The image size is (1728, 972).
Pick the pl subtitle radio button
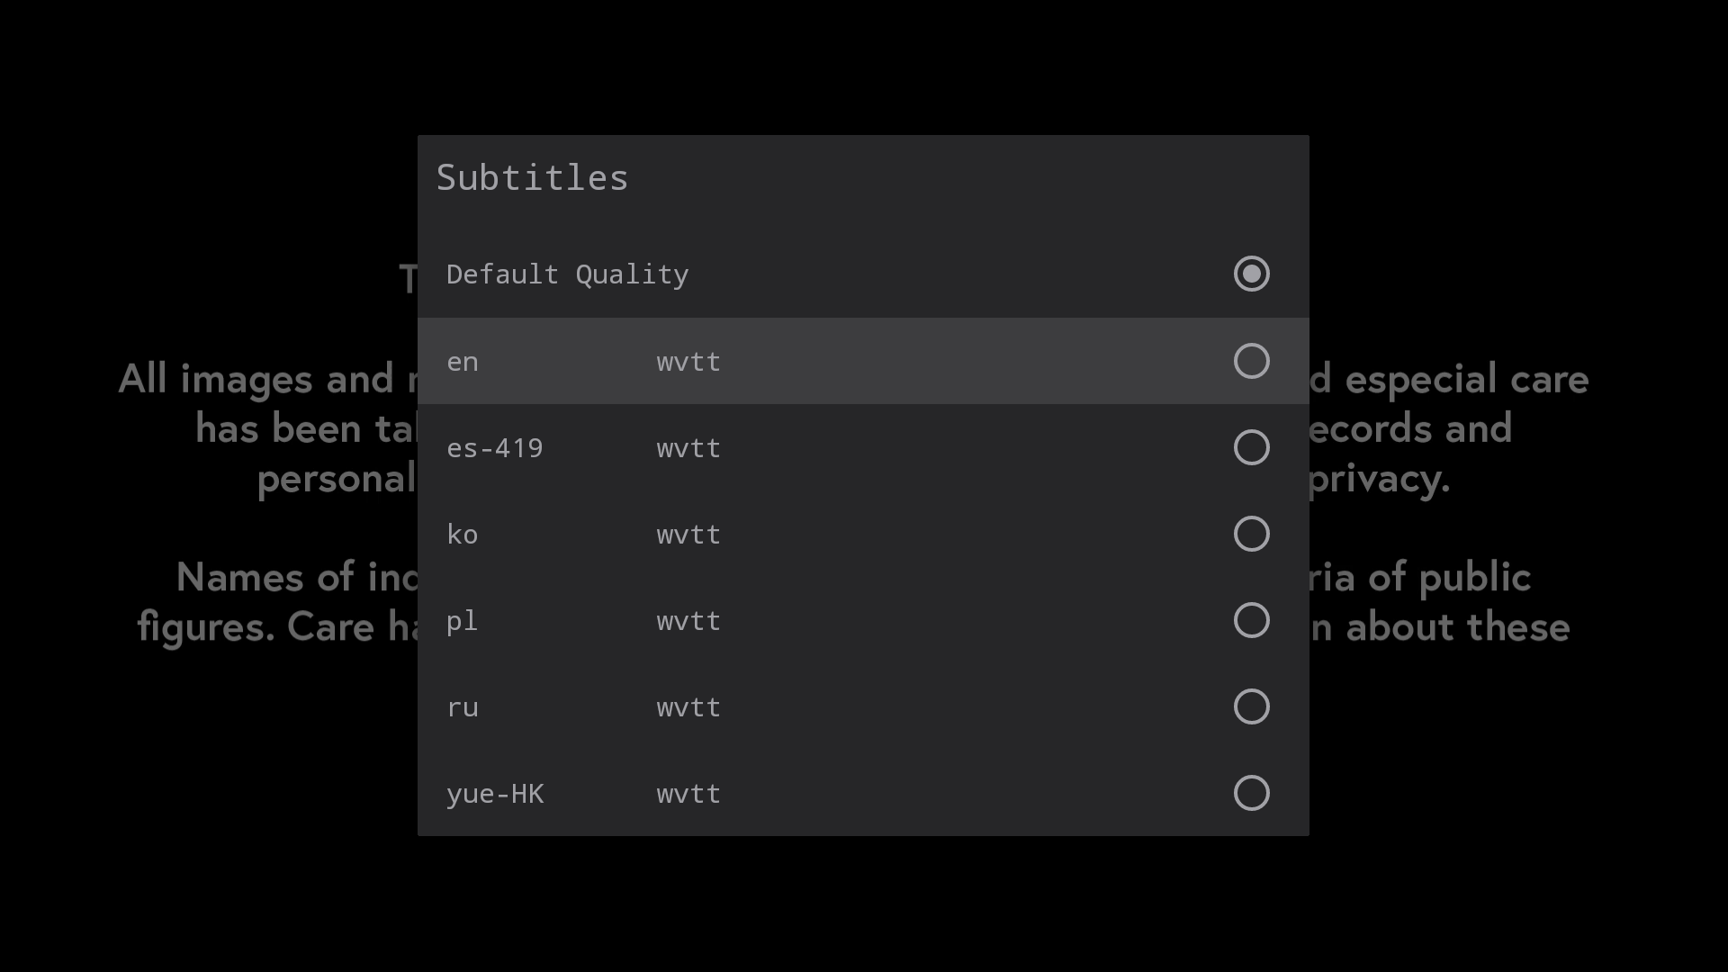click(x=1251, y=620)
